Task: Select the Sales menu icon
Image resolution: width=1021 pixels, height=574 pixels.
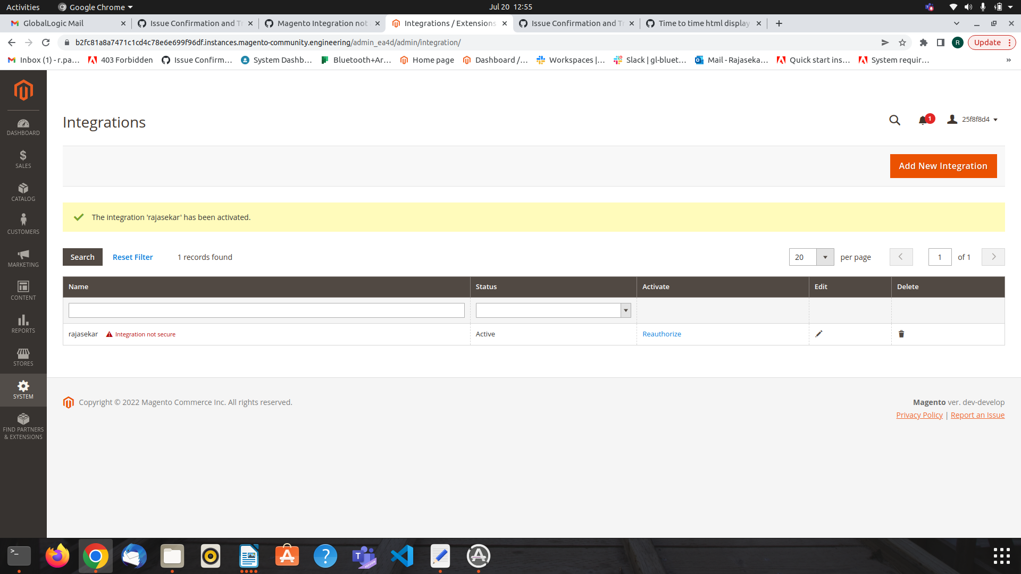Action: [x=23, y=159]
